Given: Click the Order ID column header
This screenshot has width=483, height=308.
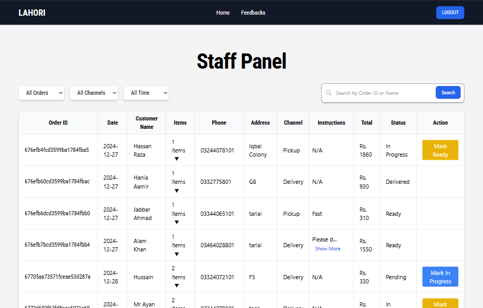Looking at the screenshot, I should [58, 123].
